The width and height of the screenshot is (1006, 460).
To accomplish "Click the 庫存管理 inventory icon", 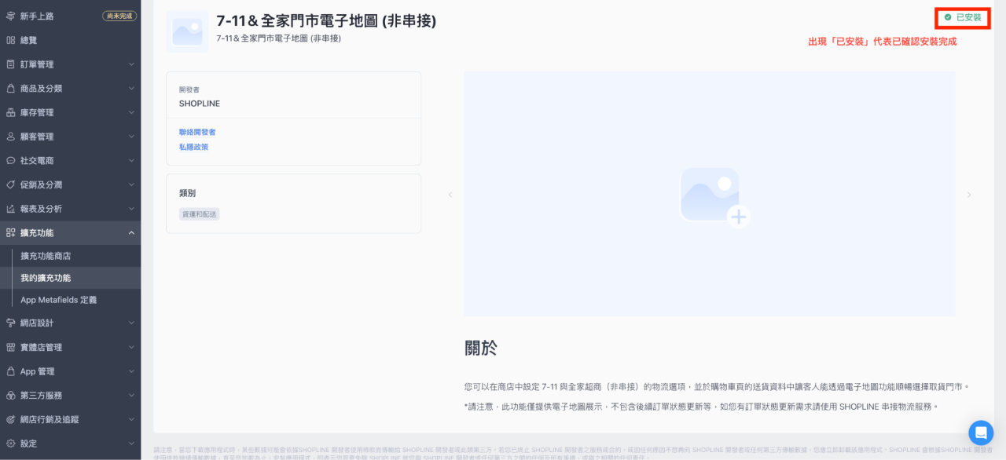I will 10,112.
